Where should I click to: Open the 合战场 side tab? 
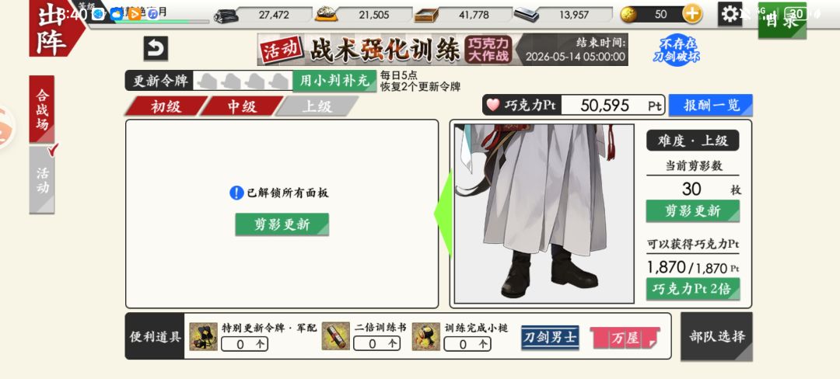pyautogui.click(x=42, y=109)
